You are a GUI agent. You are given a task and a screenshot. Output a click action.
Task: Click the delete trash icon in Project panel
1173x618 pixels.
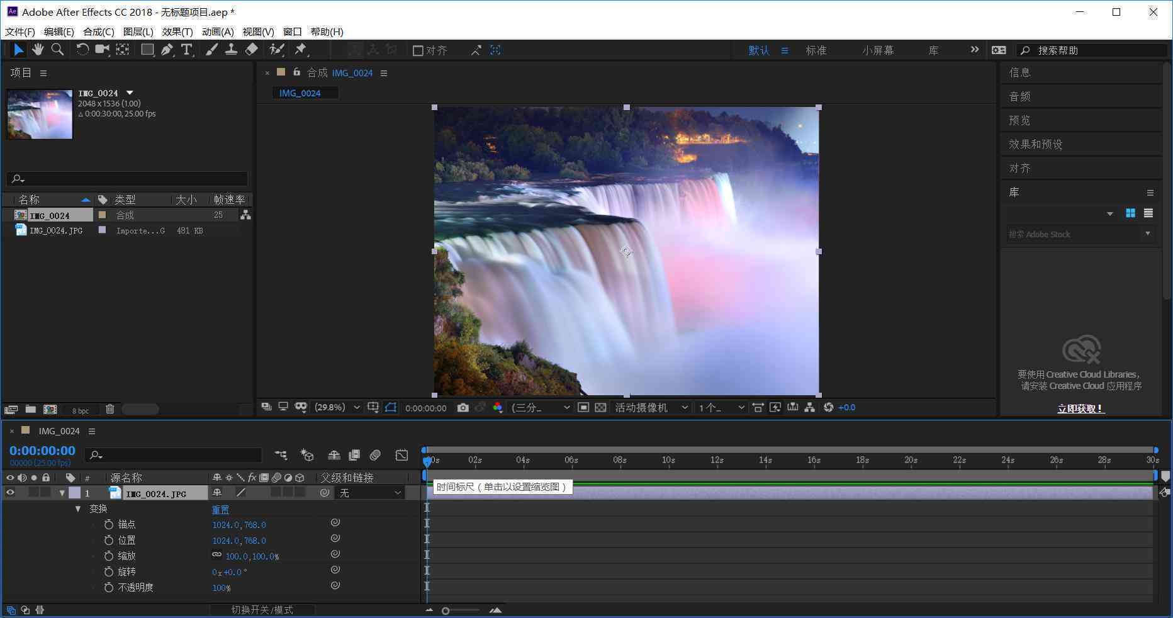pyautogui.click(x=109, y=409)
